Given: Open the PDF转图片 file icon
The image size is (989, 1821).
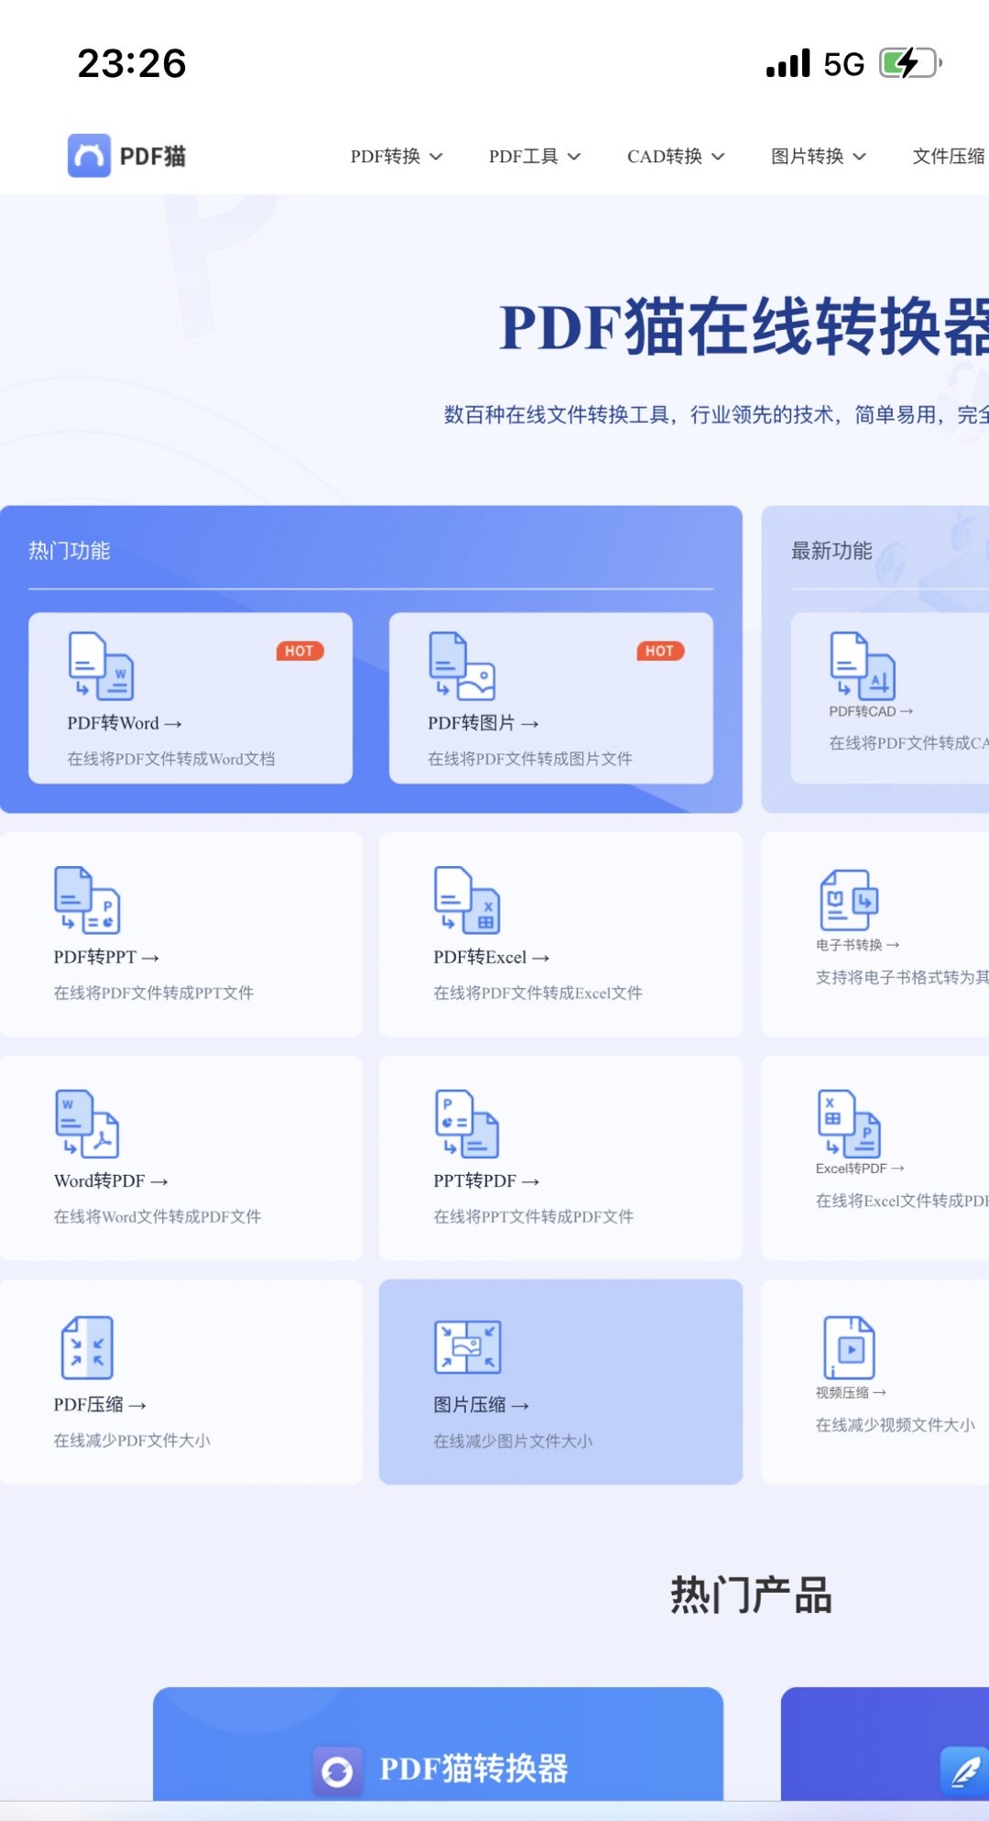Looking at the screenshot, I should pyautogui.click(x=462, y=666).
